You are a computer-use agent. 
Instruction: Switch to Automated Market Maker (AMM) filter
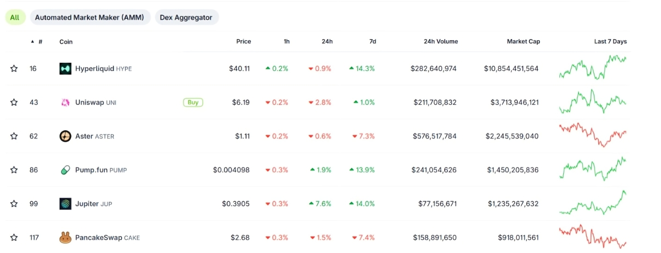[x=90, y=17]
